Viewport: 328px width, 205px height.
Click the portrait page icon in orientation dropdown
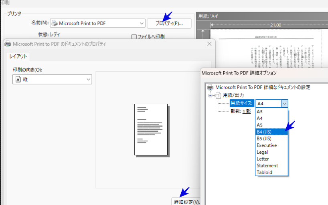click(x=18, y=79)
